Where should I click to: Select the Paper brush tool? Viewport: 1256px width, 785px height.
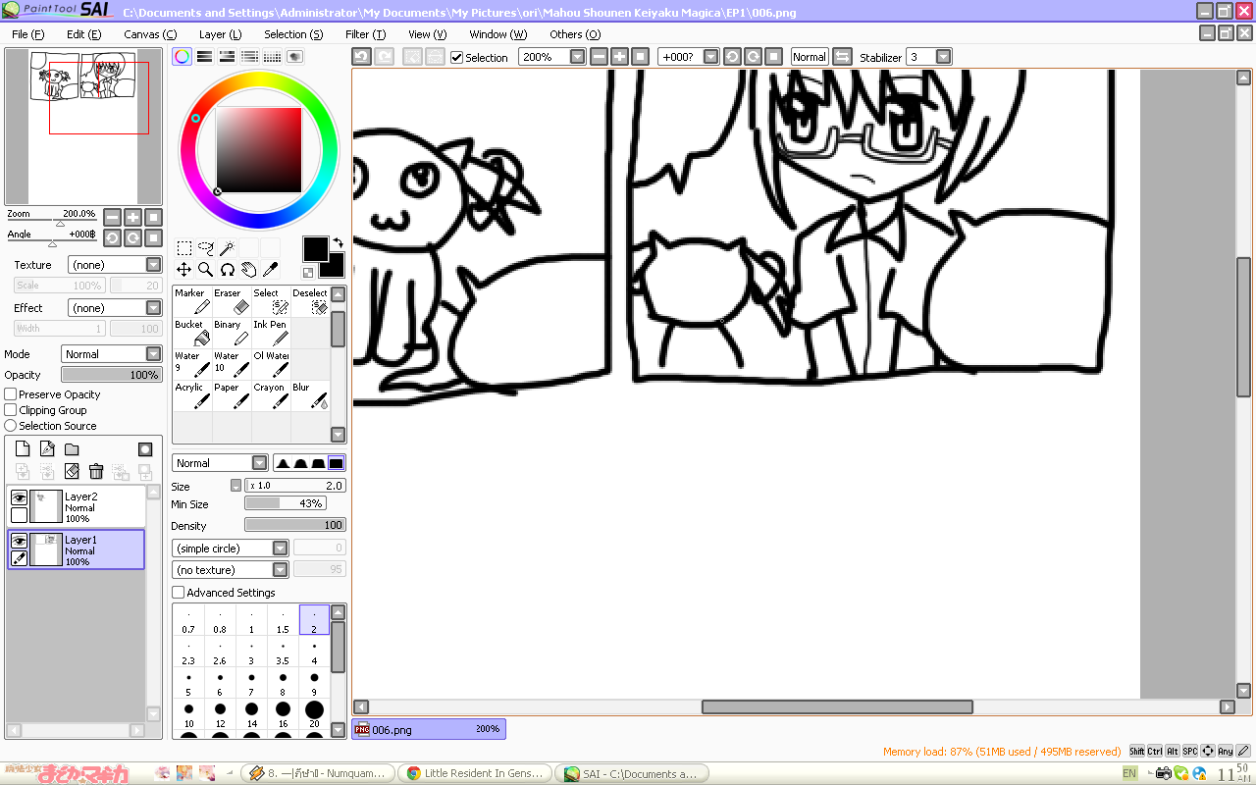tap(232, 395)
